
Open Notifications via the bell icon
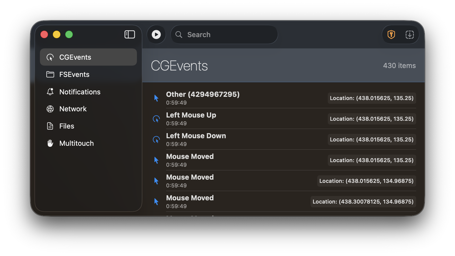[50, 92]
